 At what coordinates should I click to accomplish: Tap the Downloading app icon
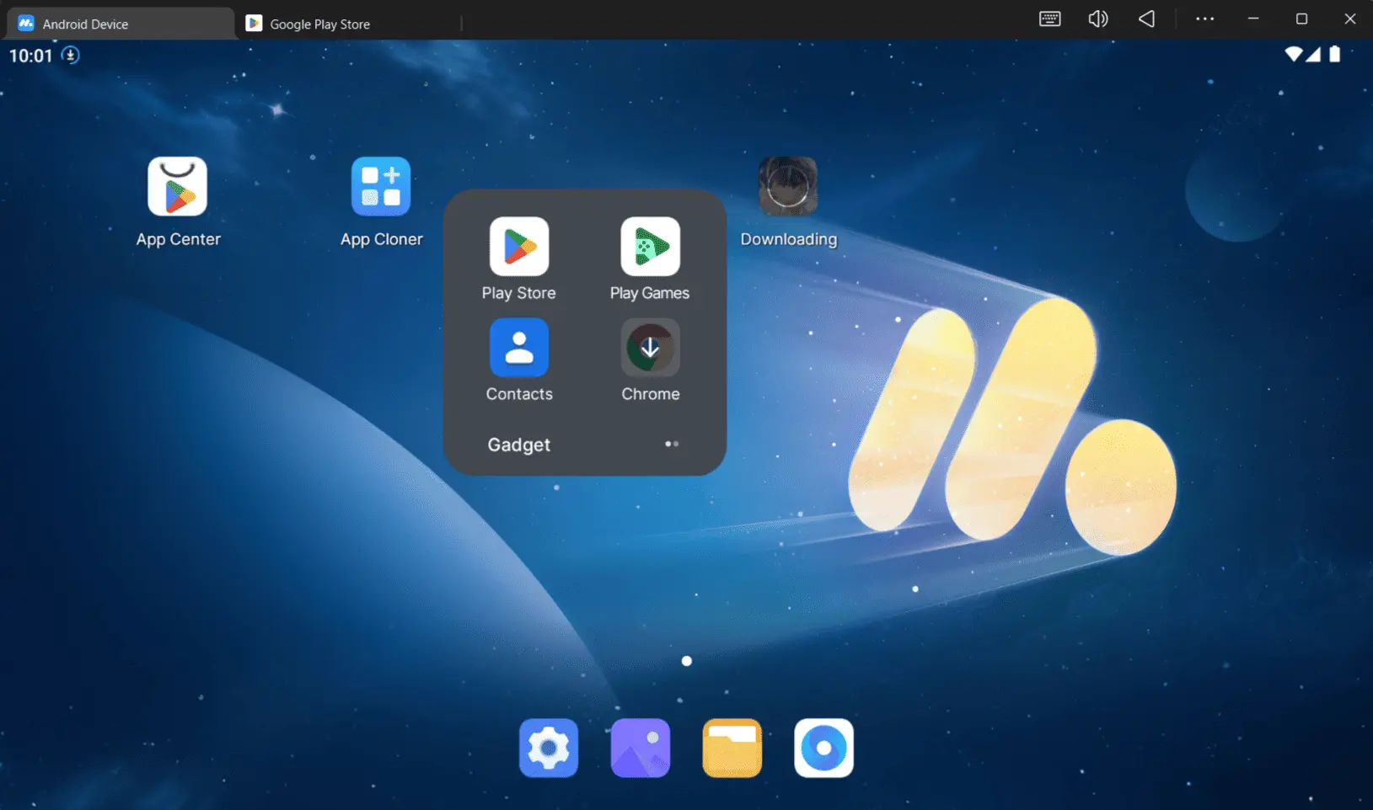(788, 186)
